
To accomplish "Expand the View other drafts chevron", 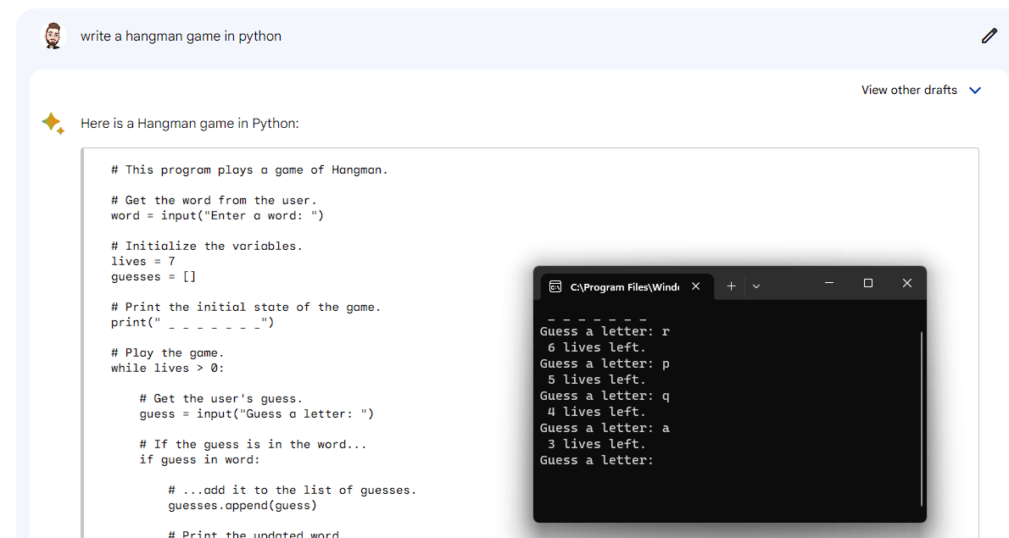I will click(x=975, y=91).
